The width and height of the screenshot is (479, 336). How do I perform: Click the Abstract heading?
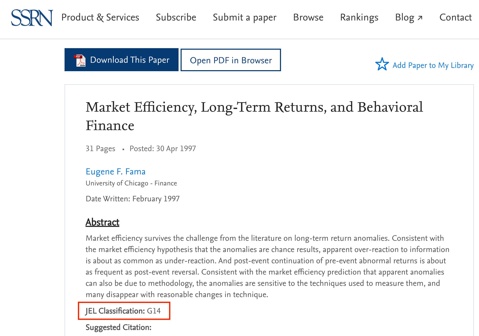click(102, 222)
